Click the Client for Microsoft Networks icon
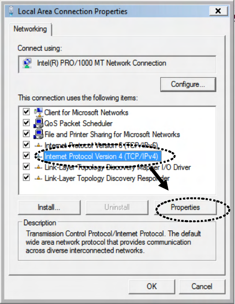The image size is (235, 304). coord(38,112)
